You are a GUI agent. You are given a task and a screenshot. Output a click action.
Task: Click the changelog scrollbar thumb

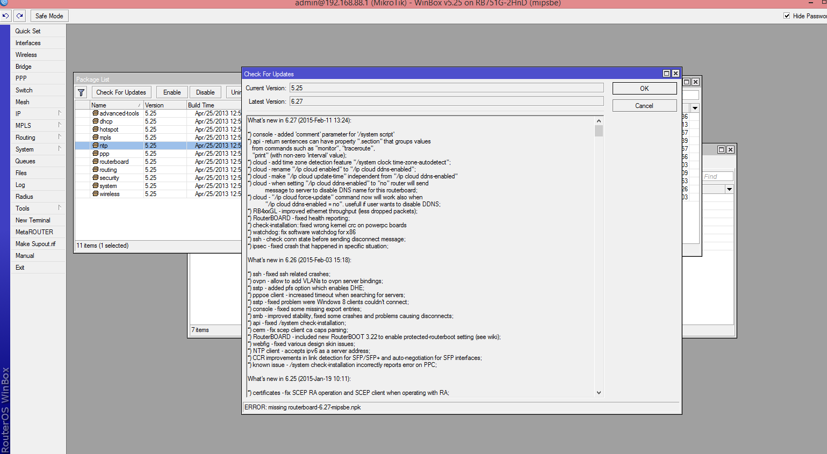pyautogui.click(x=599, y=131)
